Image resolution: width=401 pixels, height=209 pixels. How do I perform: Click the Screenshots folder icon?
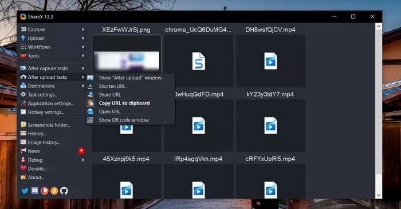click(23, 124)
